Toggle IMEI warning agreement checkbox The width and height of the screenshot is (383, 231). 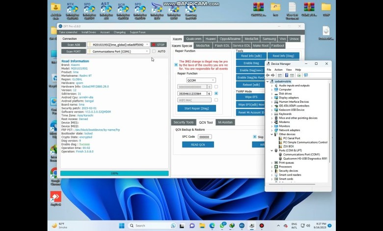(176, 65)
